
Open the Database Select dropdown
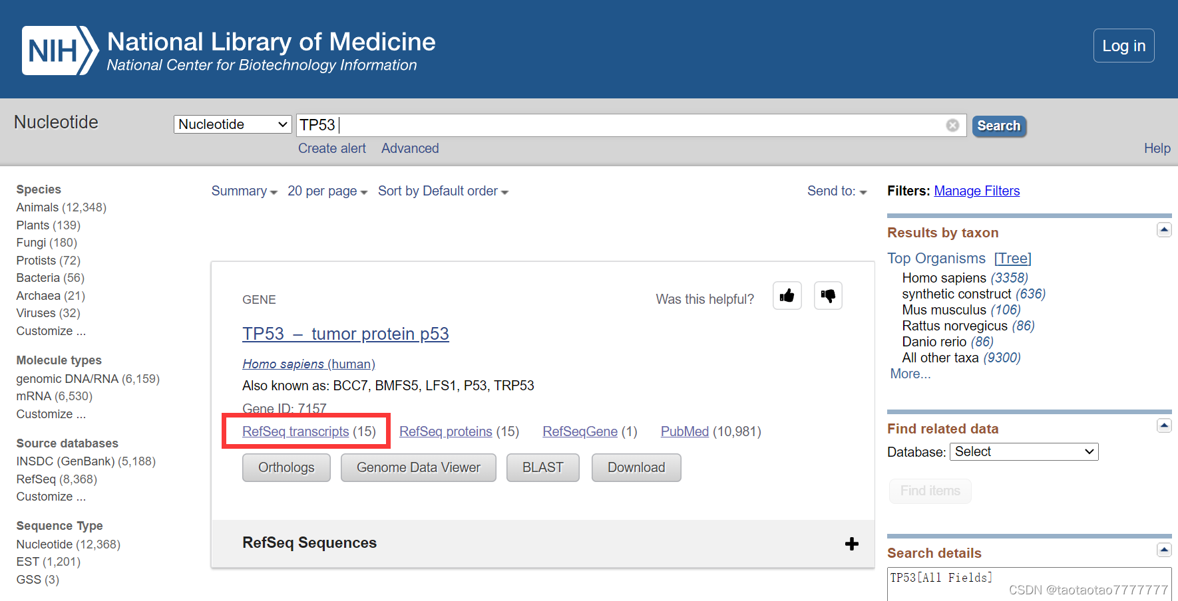(x=1024, y=451)
